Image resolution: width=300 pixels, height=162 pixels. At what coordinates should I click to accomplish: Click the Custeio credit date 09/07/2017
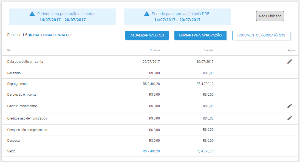coord(151,62)
